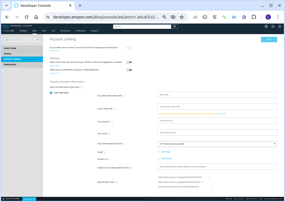Open the browser zoom magnifier icon
Image resolution: width=285 pixels, height=202 pixels.
(x=164, y=17)
